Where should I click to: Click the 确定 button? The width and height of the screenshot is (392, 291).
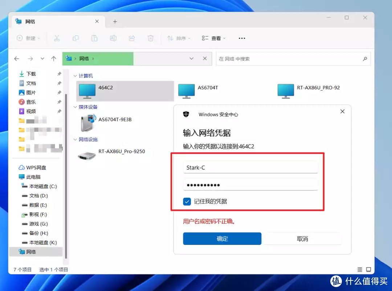coord(222,239)
